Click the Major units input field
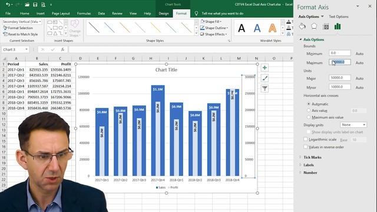377x212 pixels. click(x=340, y=78)
